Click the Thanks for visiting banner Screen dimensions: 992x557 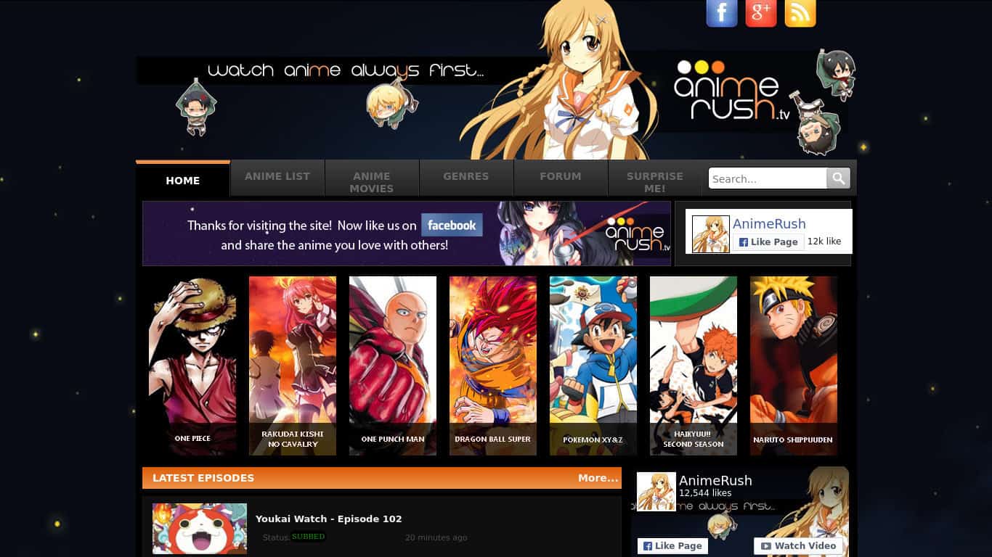[407, 234]
